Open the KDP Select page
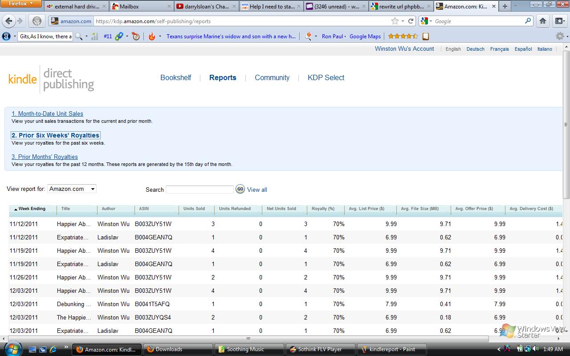This screenshot has height=356, width=570. (326, 77)
